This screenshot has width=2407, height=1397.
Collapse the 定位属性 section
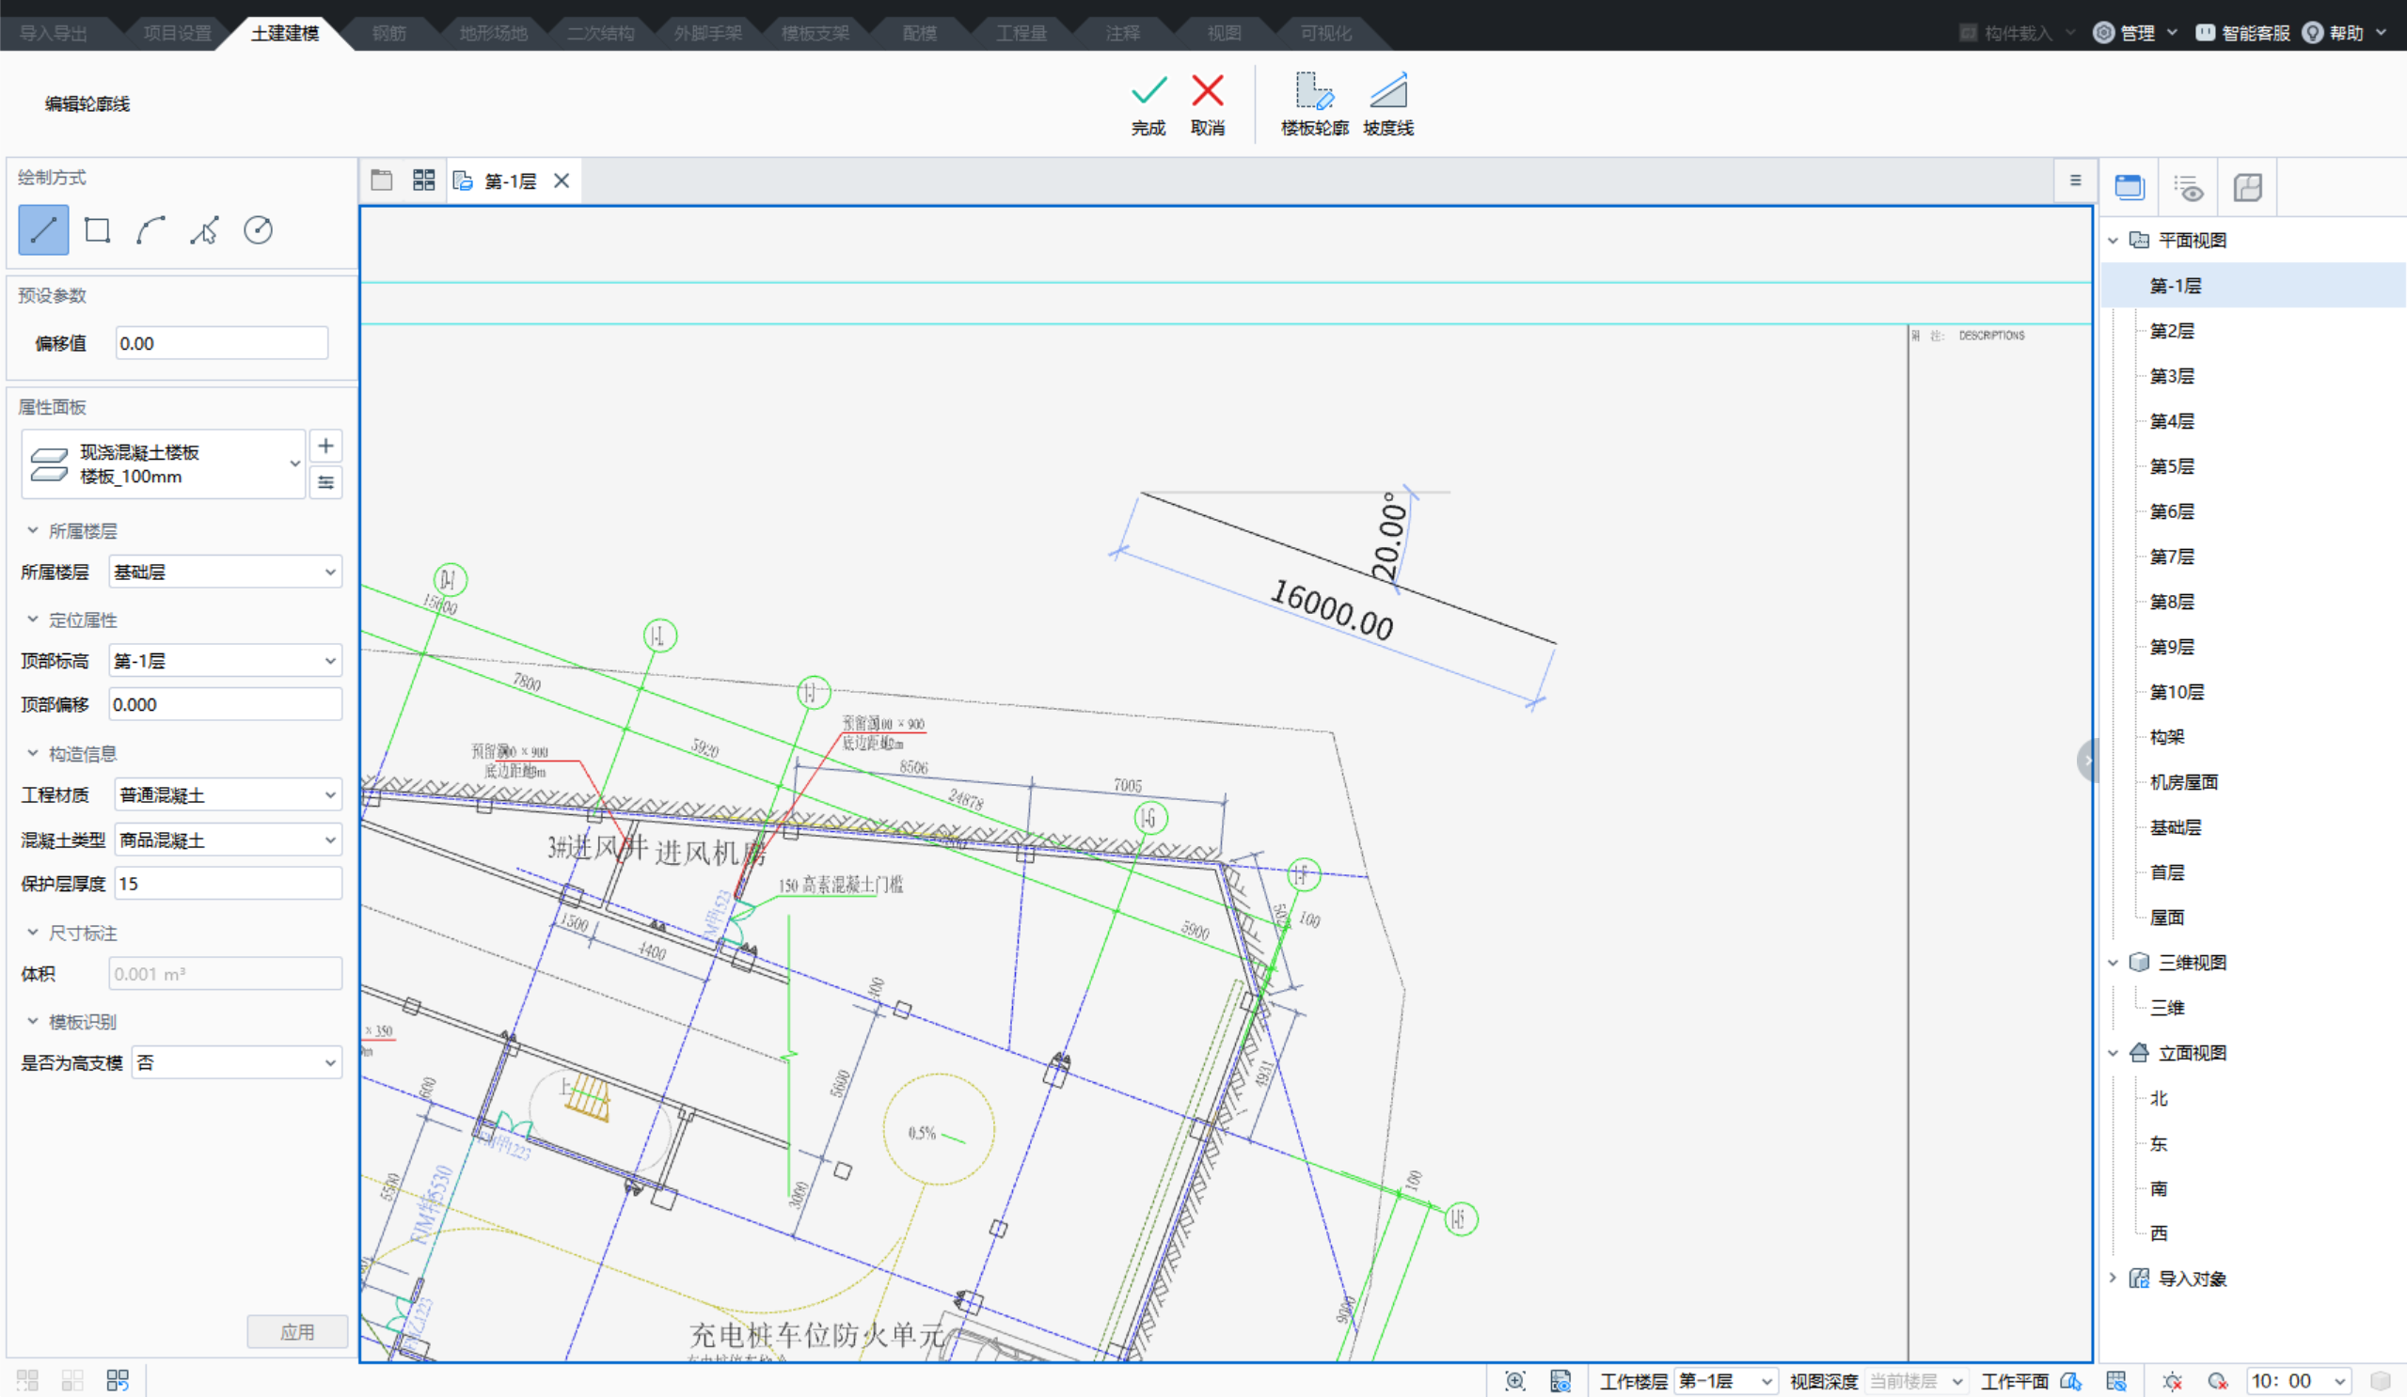[x=33, y=619]
